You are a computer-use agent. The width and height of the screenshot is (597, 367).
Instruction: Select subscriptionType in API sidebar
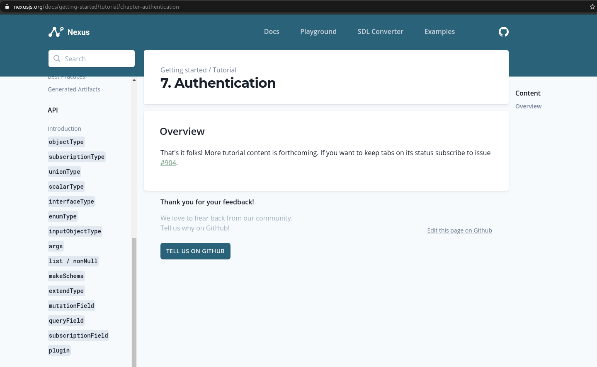pos(77,157)
